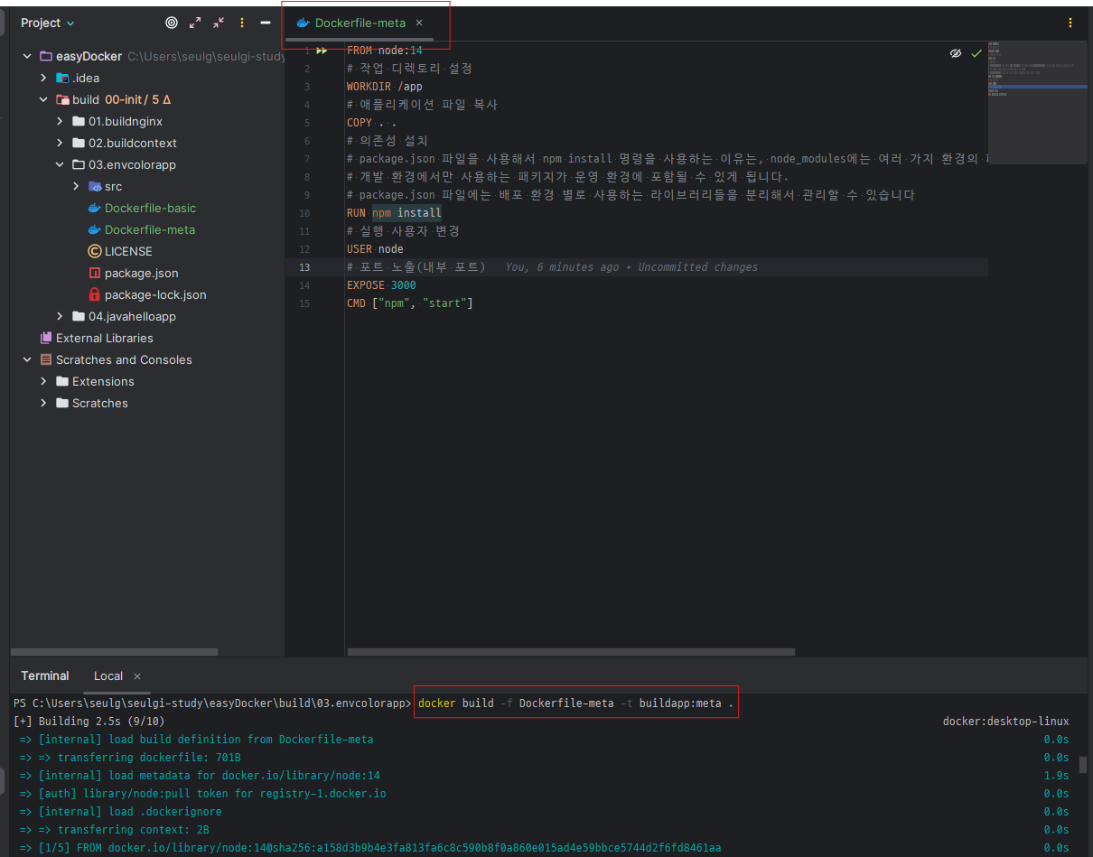Expand all items in Project panel
Image resolution: width=1093 pixels, height=857 pixels.
click(x=195, y=23)
